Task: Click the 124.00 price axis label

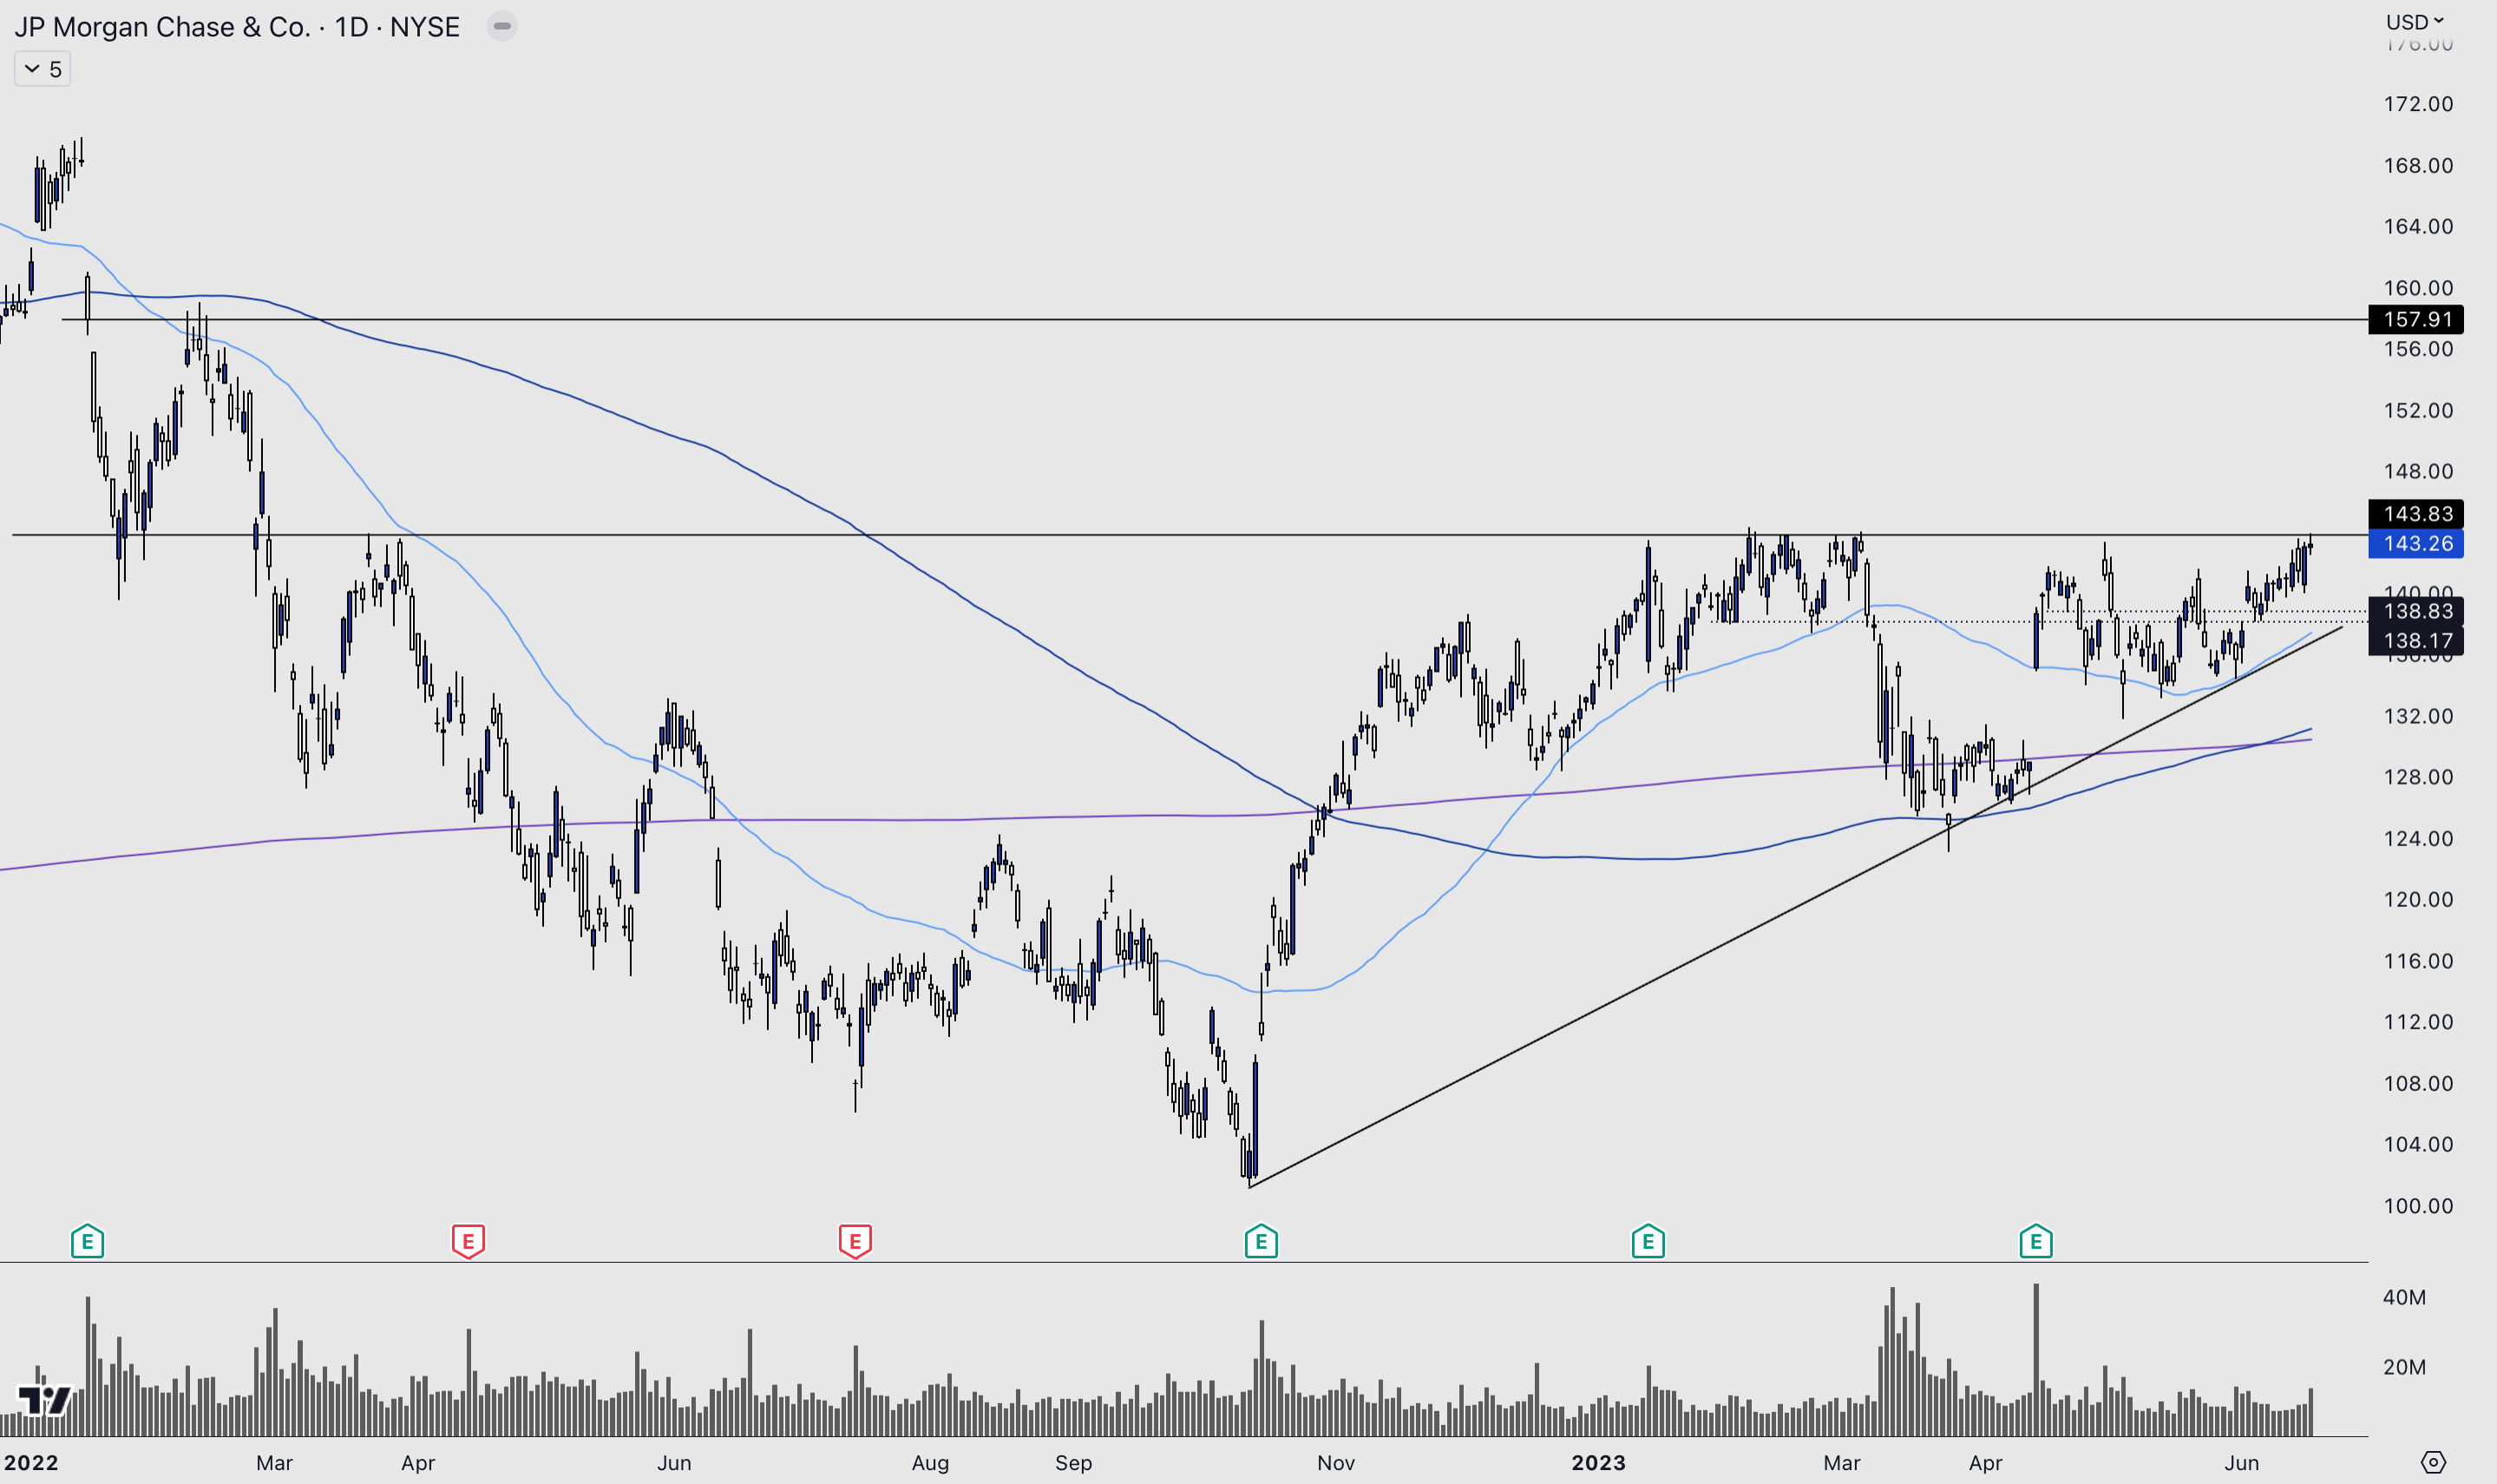Action: (x=2417, y=838)
